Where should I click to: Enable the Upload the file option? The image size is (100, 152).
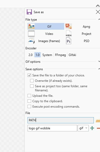click(x=29, y=95)
